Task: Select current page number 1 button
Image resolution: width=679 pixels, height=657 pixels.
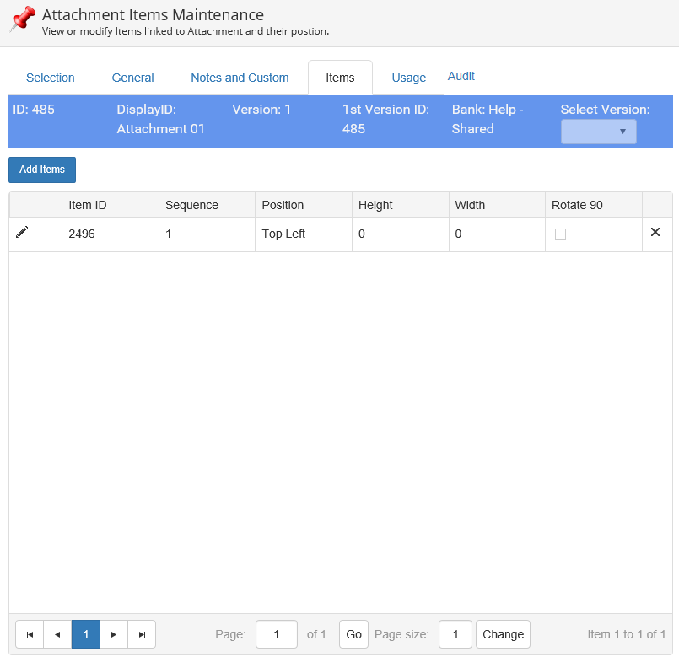Action: click(x=86, y=634)
